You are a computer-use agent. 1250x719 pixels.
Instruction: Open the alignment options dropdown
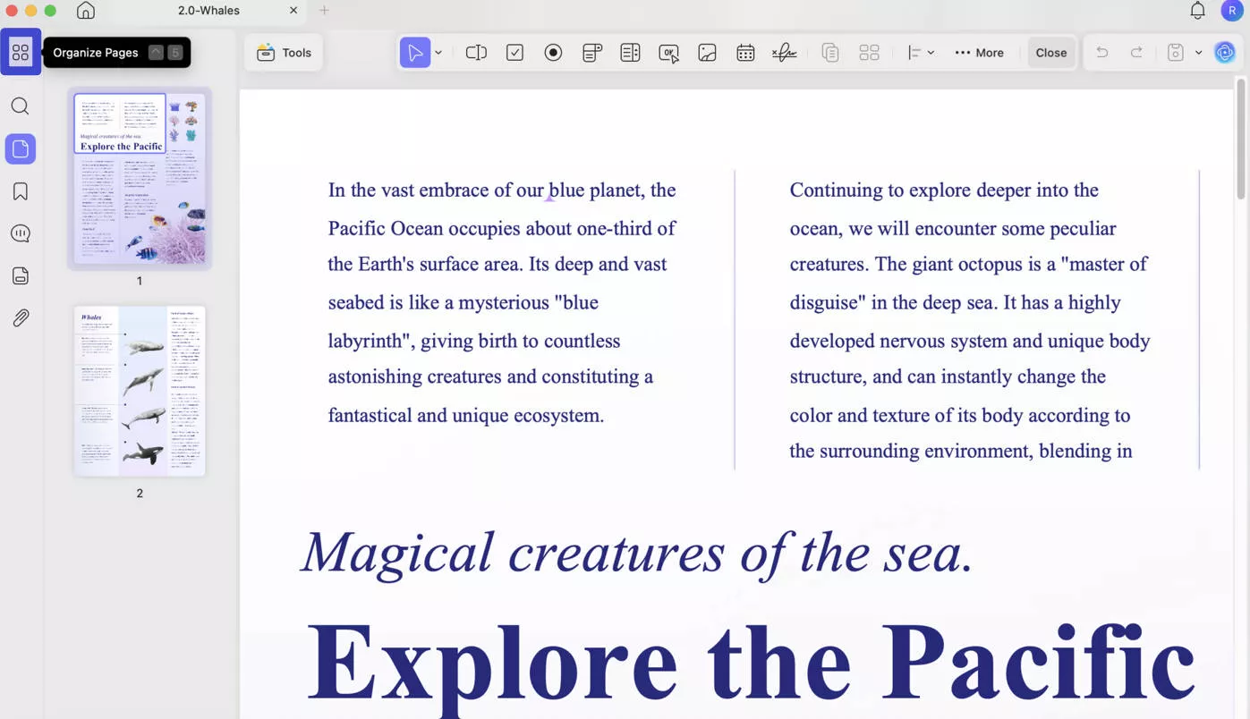coord(931,52)
